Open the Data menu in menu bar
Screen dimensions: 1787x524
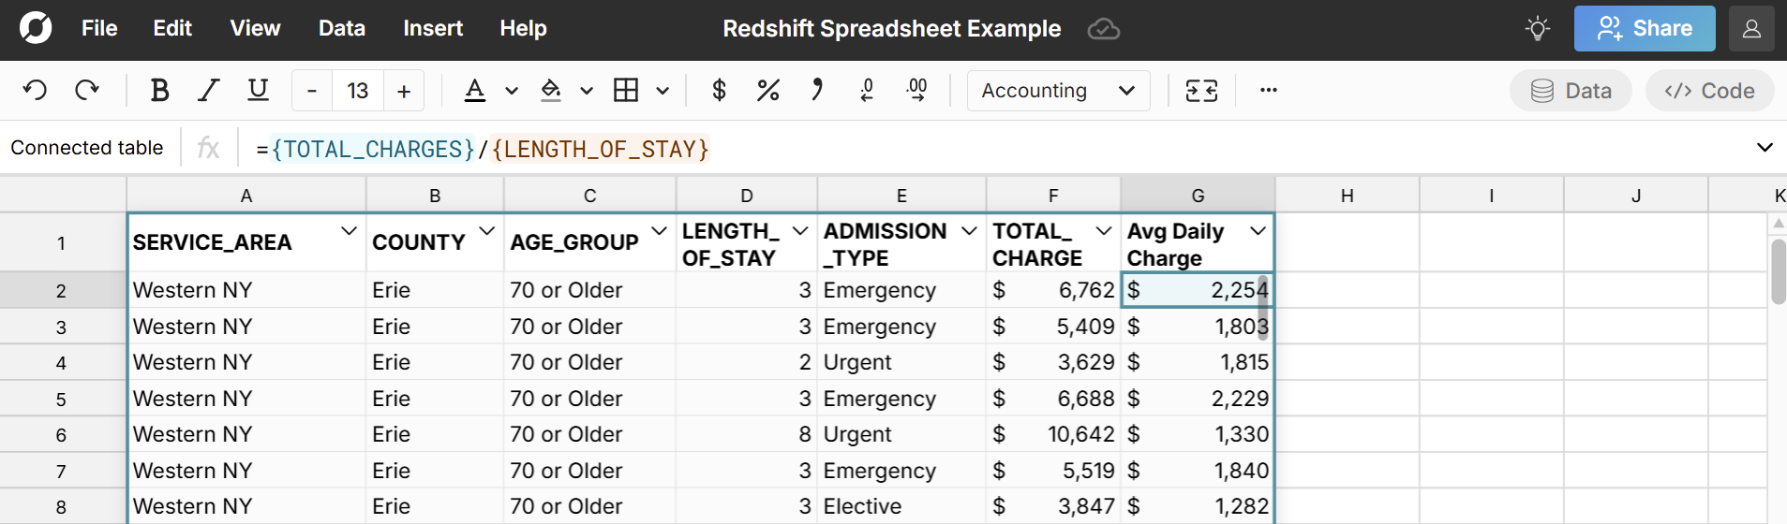[341, 29]
